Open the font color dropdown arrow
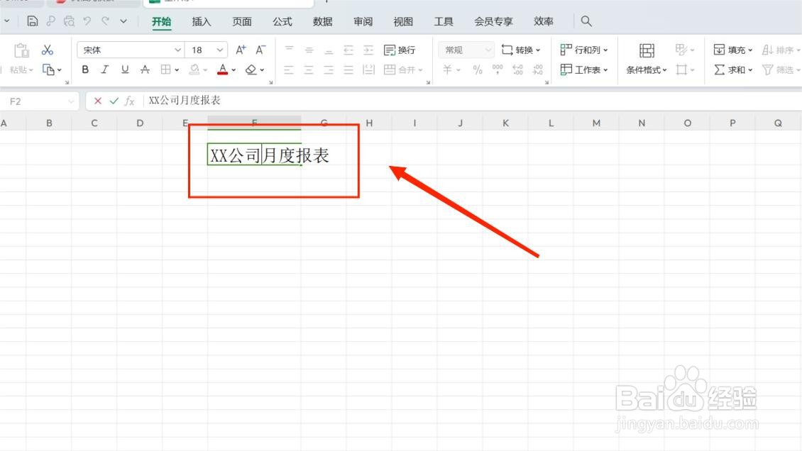The image size is (802, 451). (x=234, y=70)
